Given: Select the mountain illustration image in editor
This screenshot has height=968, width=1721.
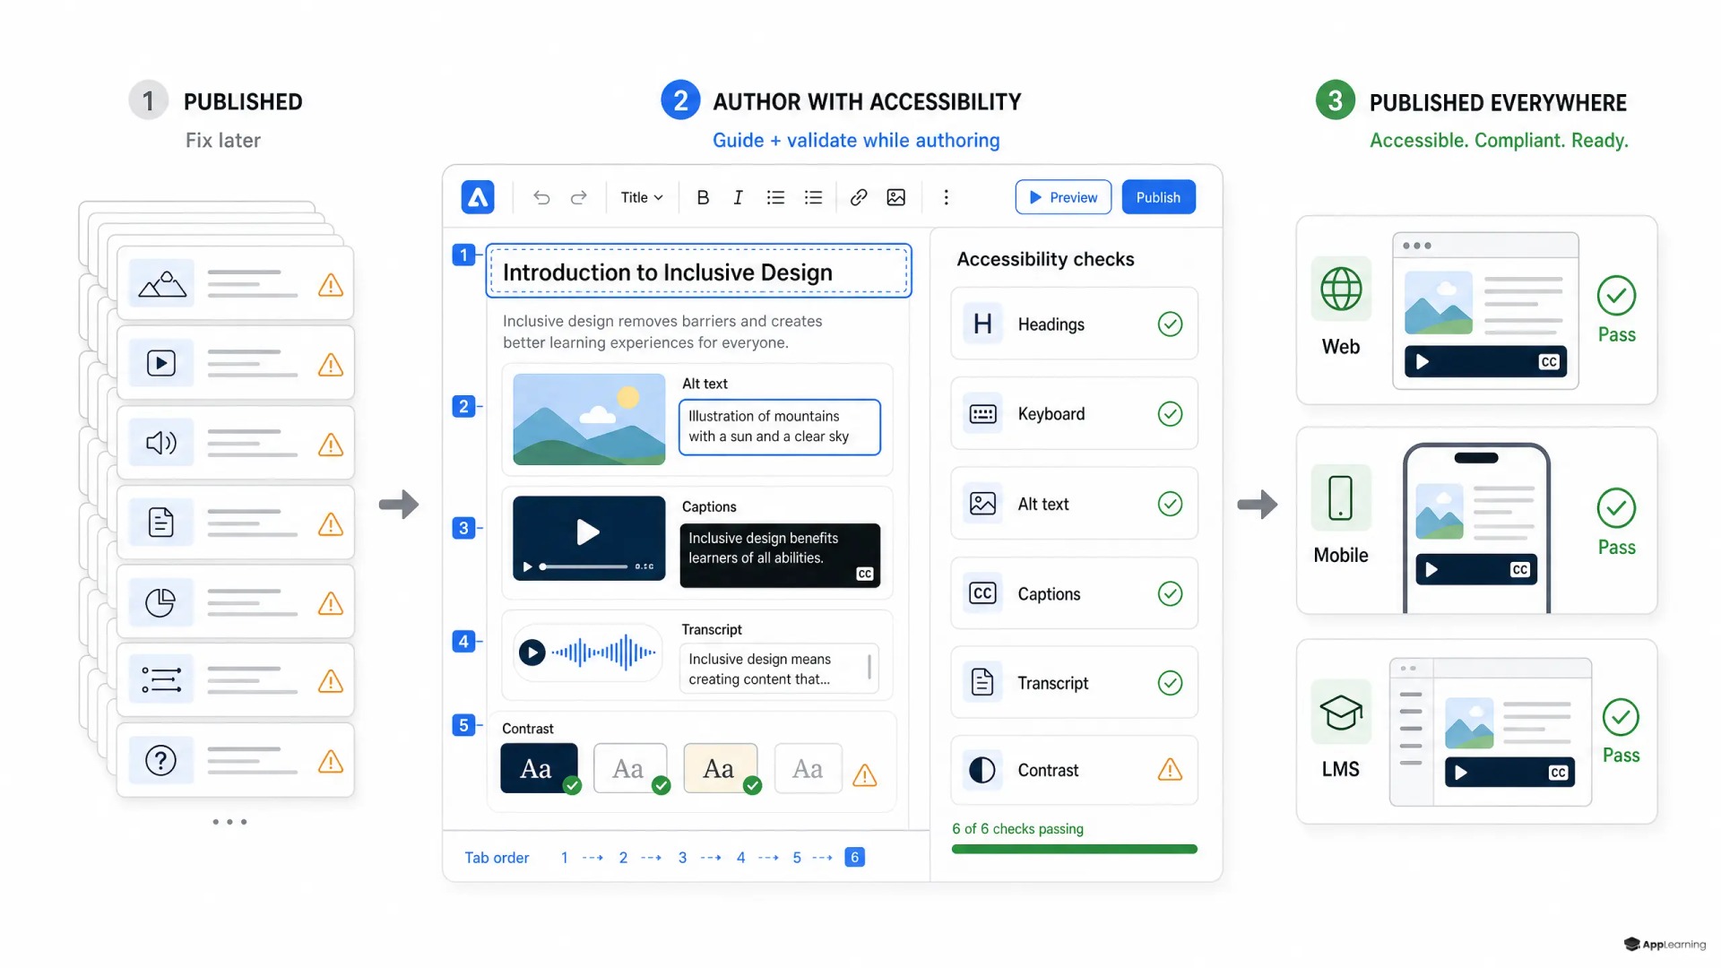Looking at the screenshot, I should pos(589,419).
